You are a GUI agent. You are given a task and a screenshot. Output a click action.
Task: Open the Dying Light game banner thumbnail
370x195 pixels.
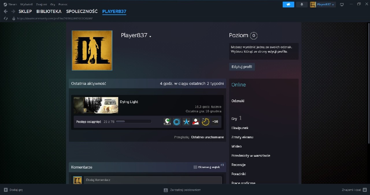point(96,105)
